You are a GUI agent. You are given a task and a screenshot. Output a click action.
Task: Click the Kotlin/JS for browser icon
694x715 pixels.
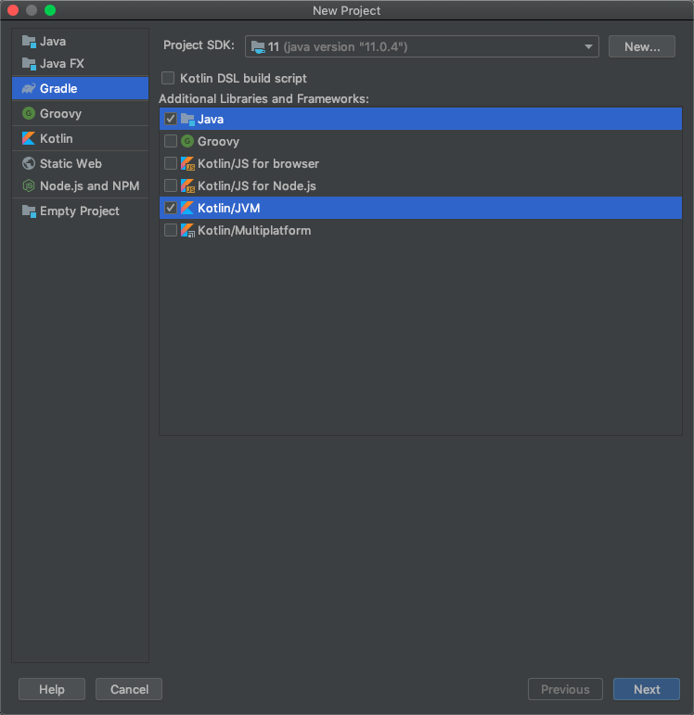(x=187, y=164)
